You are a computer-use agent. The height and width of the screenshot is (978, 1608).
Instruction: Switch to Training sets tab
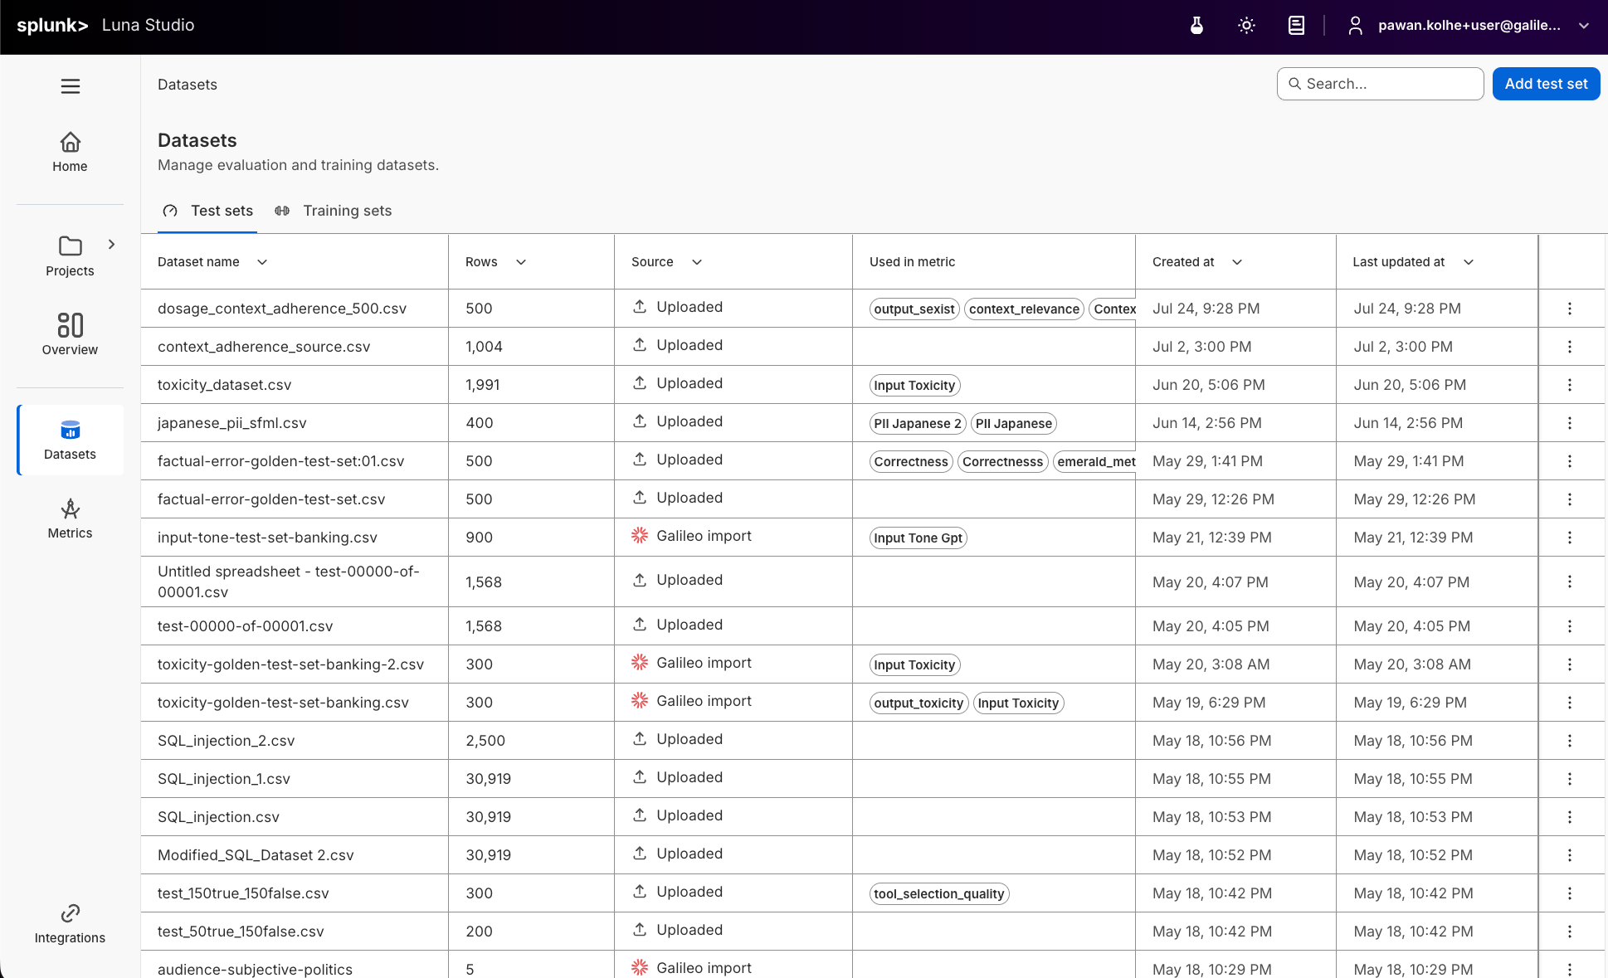pyautogui.click(x=333, y=211)
